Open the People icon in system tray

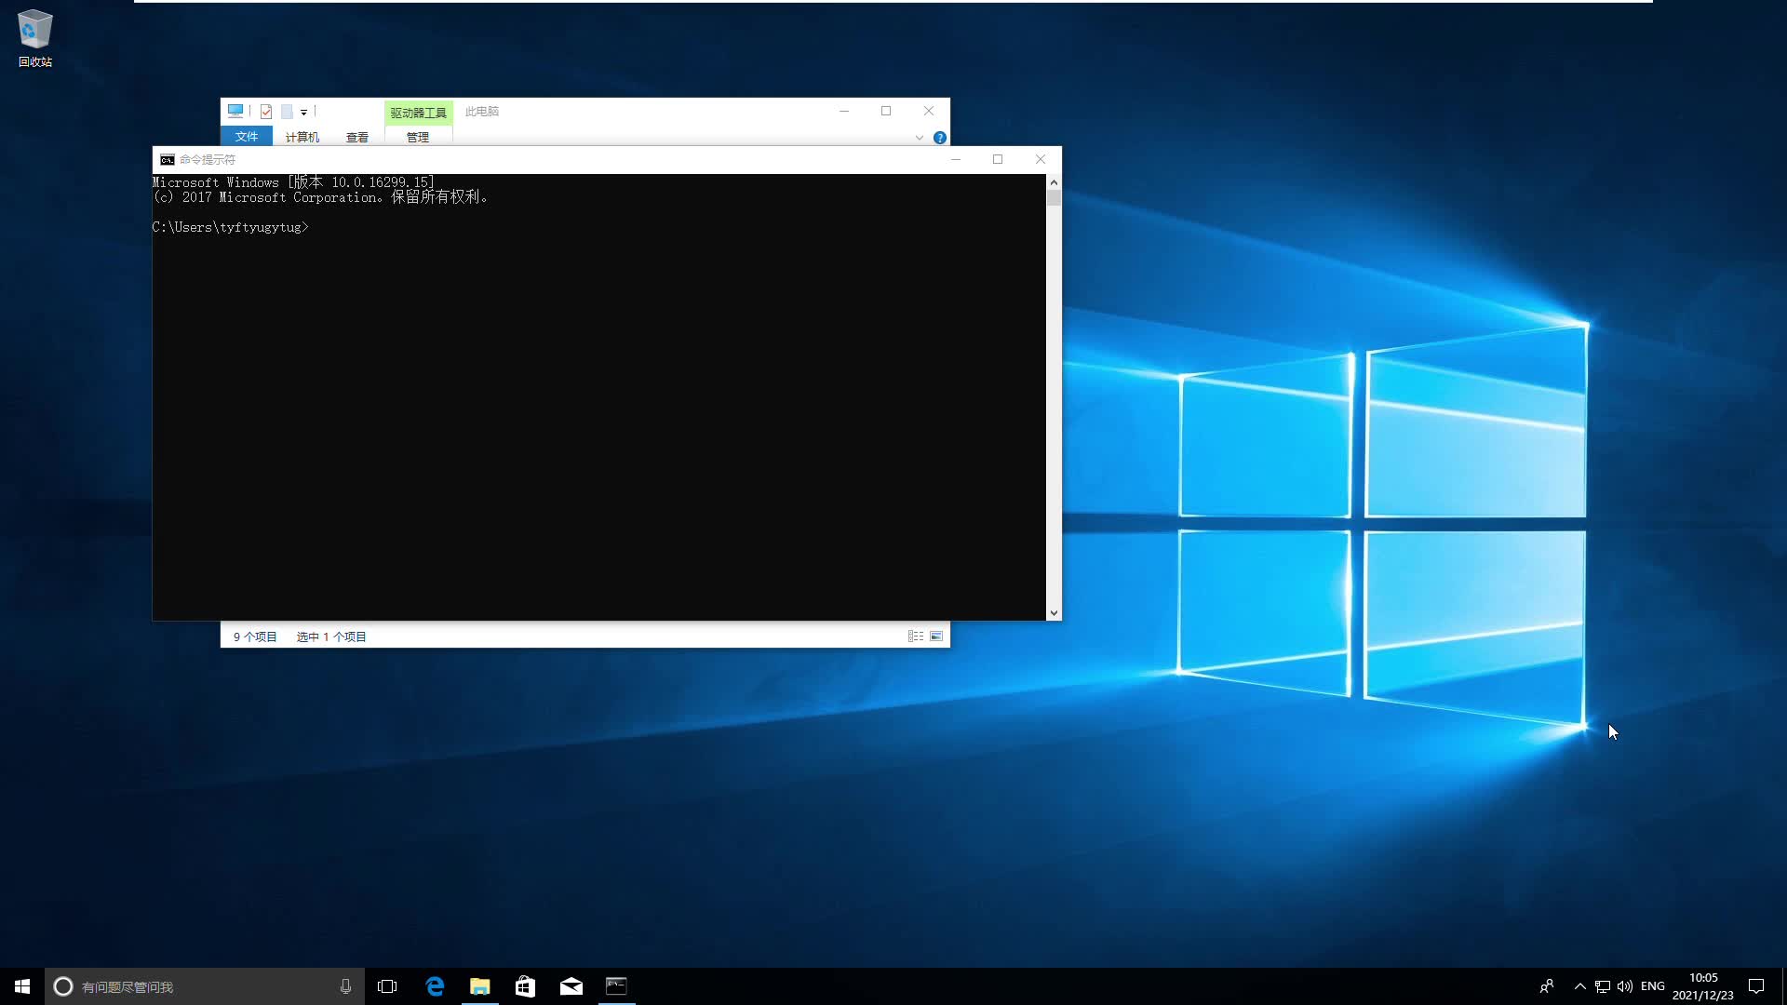point(1547,986)
